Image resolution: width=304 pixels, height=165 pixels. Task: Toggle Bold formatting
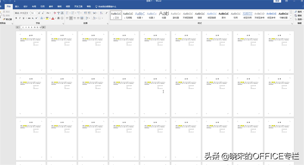pos(17,18)
